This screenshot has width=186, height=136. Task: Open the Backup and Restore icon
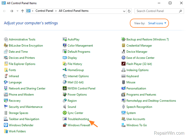(x=123, y=39)
